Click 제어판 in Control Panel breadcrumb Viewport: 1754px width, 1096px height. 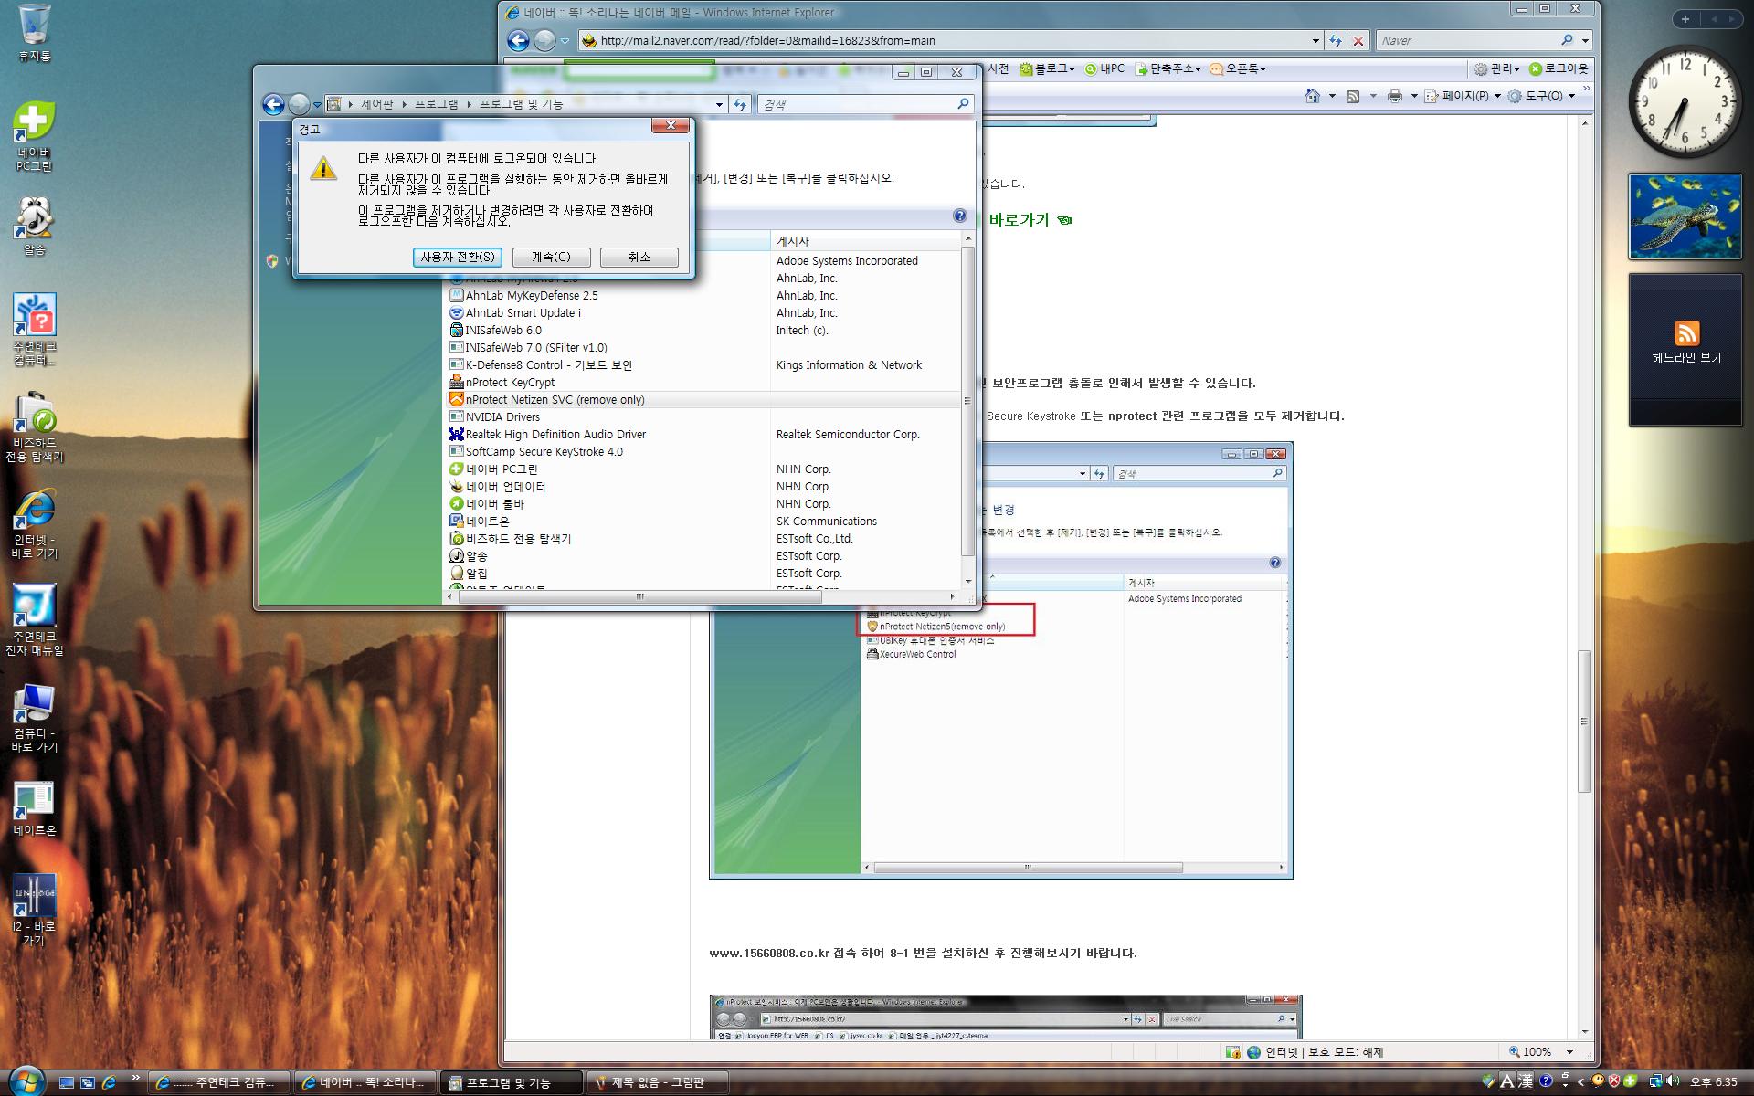(376, 104)
